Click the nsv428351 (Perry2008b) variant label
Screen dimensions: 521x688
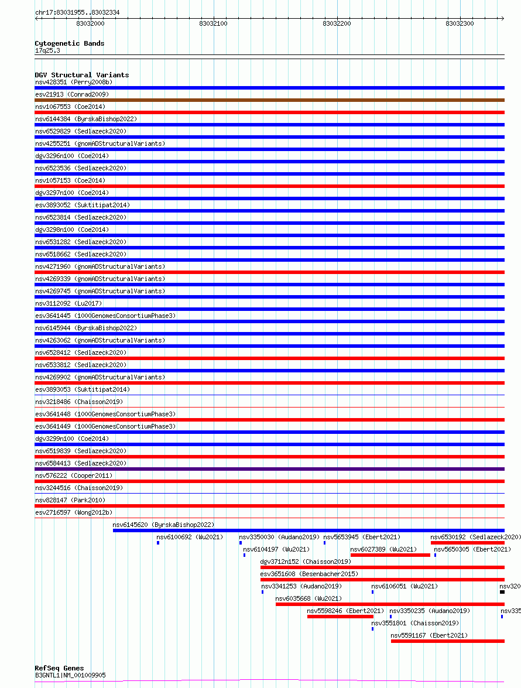click(74, 82)
